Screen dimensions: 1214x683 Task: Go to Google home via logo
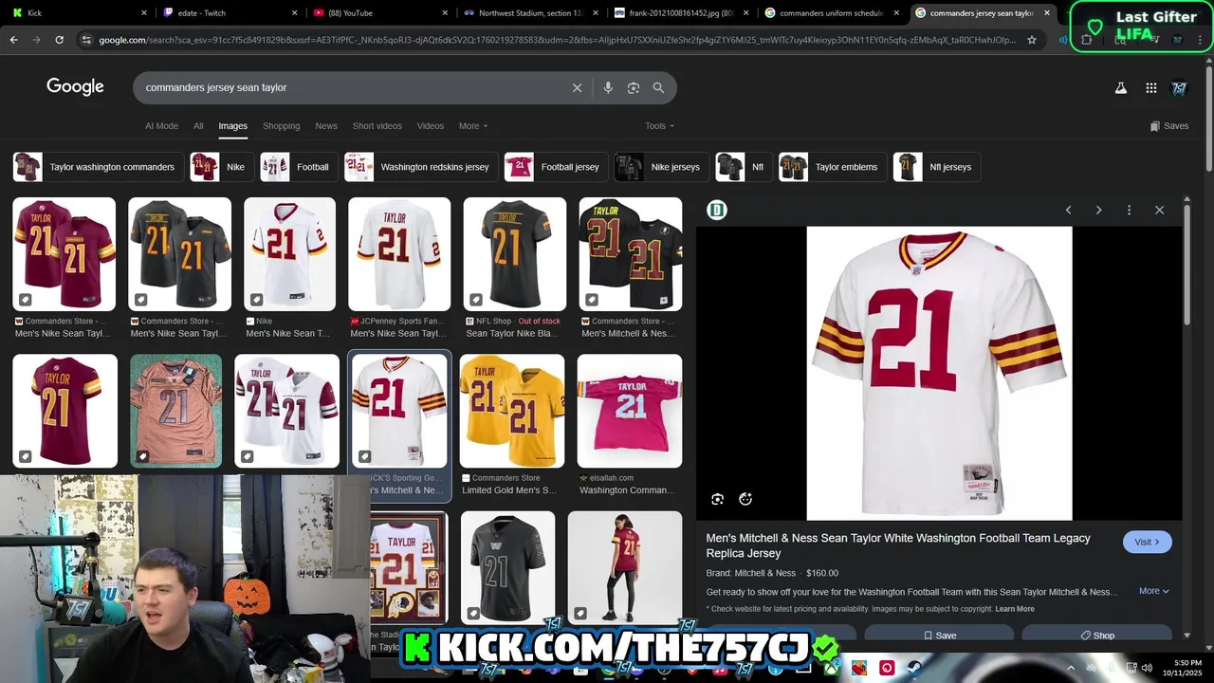tap(75, 87)
